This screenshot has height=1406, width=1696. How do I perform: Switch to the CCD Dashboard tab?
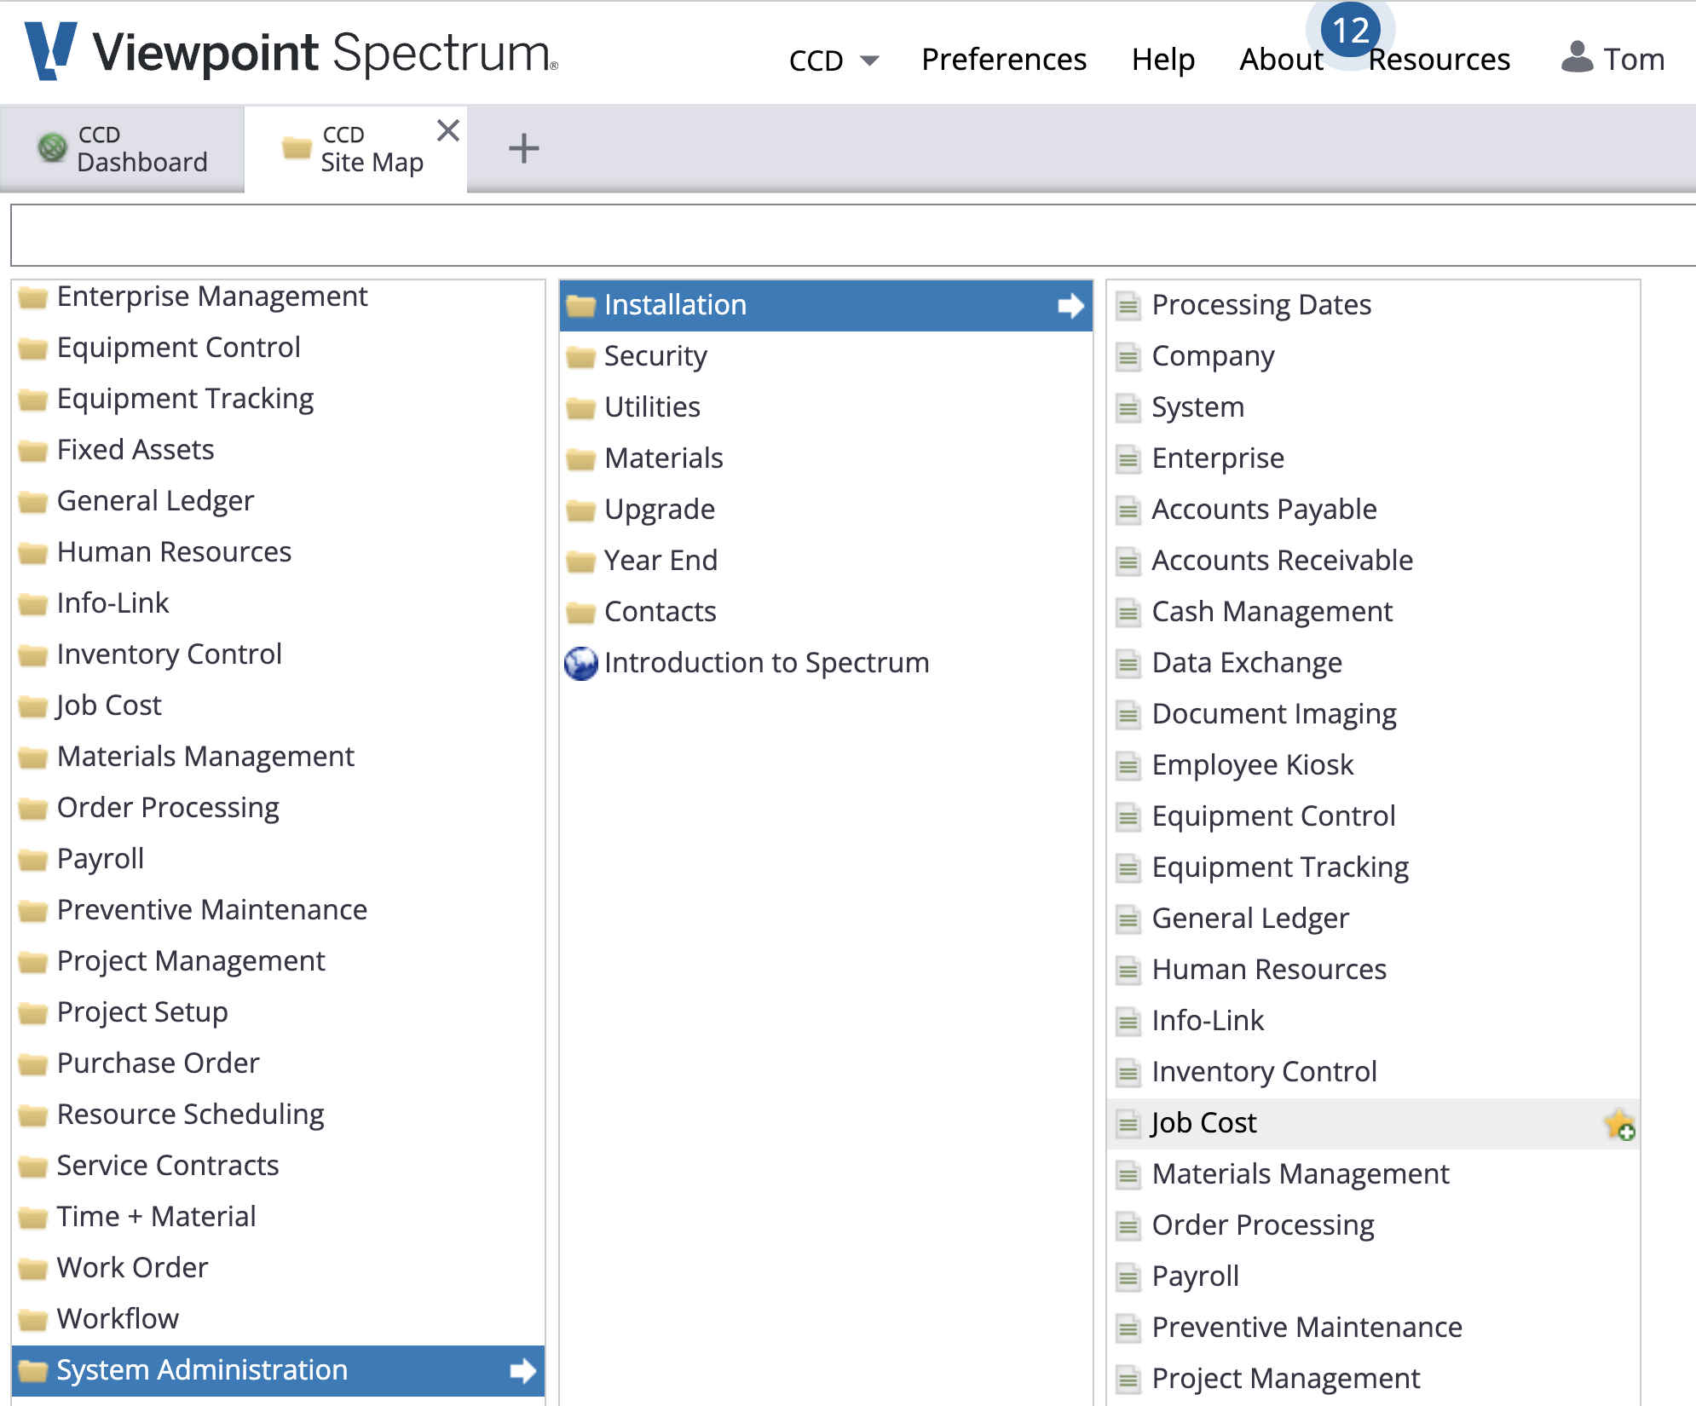123,149
